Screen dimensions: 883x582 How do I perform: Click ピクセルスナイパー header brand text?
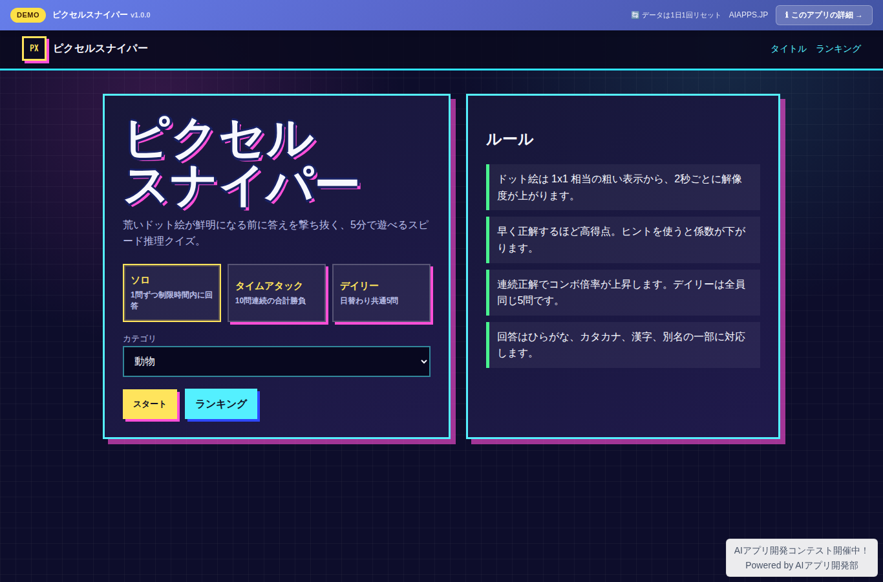pyautogui.click(x=101, y=48)
